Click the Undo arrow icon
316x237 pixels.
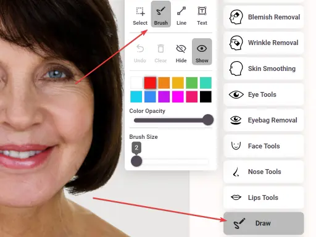coord(140,49)
